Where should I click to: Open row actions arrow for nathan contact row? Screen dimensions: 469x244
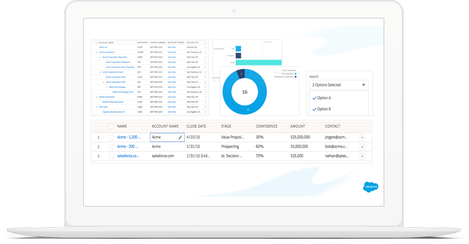[x=362, y=156]
